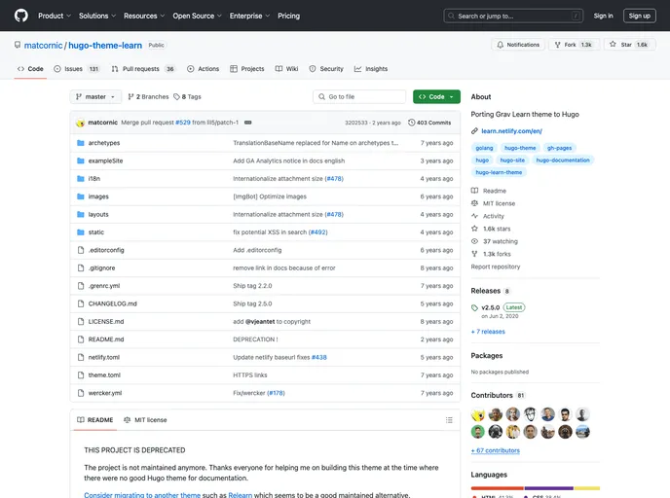
Task: View the + 67 contributors link
Action: coord(496,450)
